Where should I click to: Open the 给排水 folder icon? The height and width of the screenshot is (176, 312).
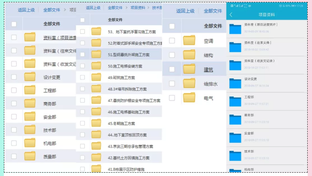(x=189, y=83)
